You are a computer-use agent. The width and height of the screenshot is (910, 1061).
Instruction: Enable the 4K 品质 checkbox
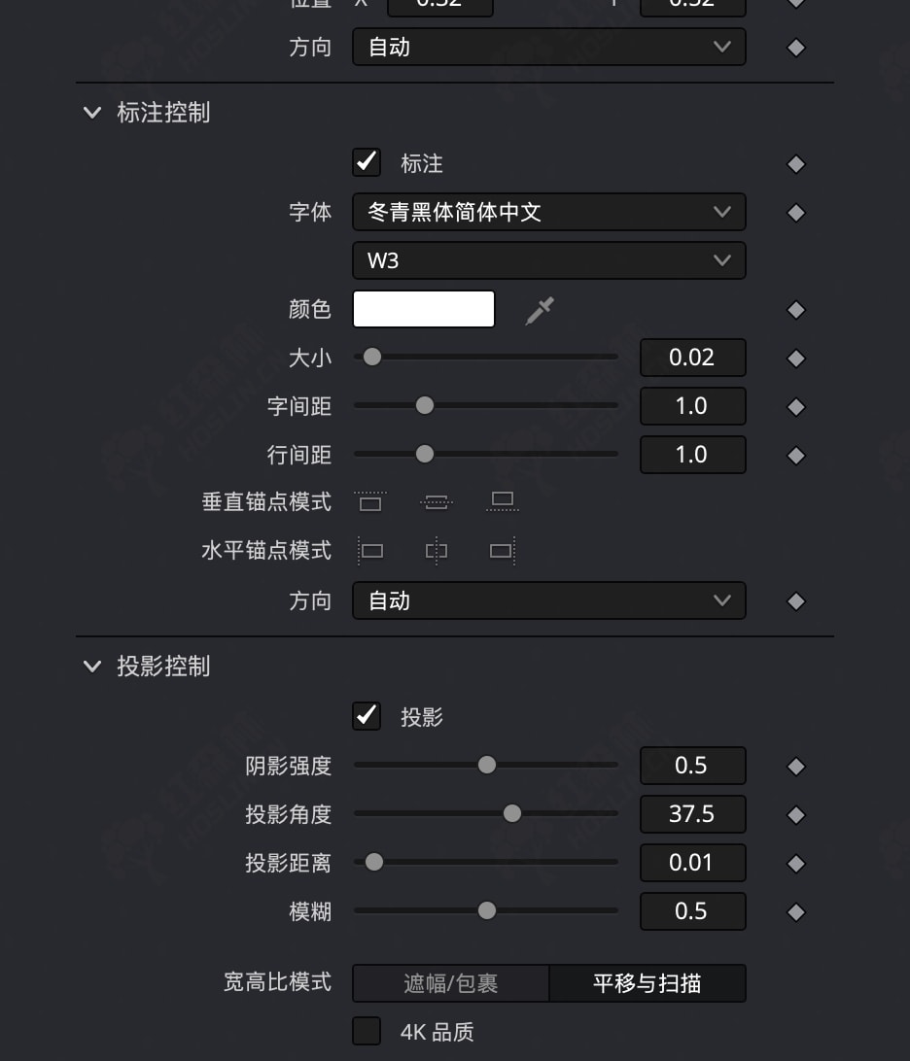367,1031
